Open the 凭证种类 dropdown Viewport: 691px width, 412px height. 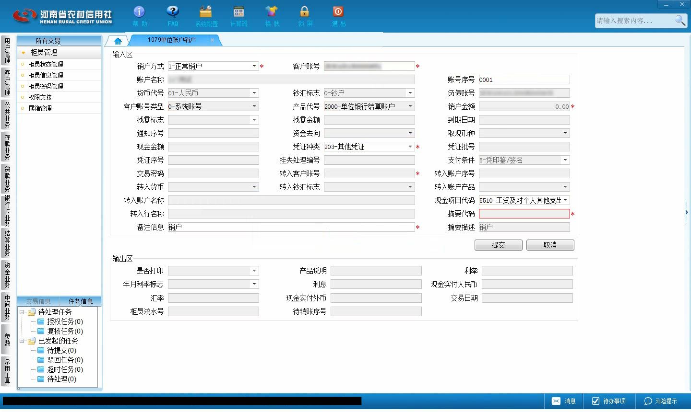tap(410, 147)
